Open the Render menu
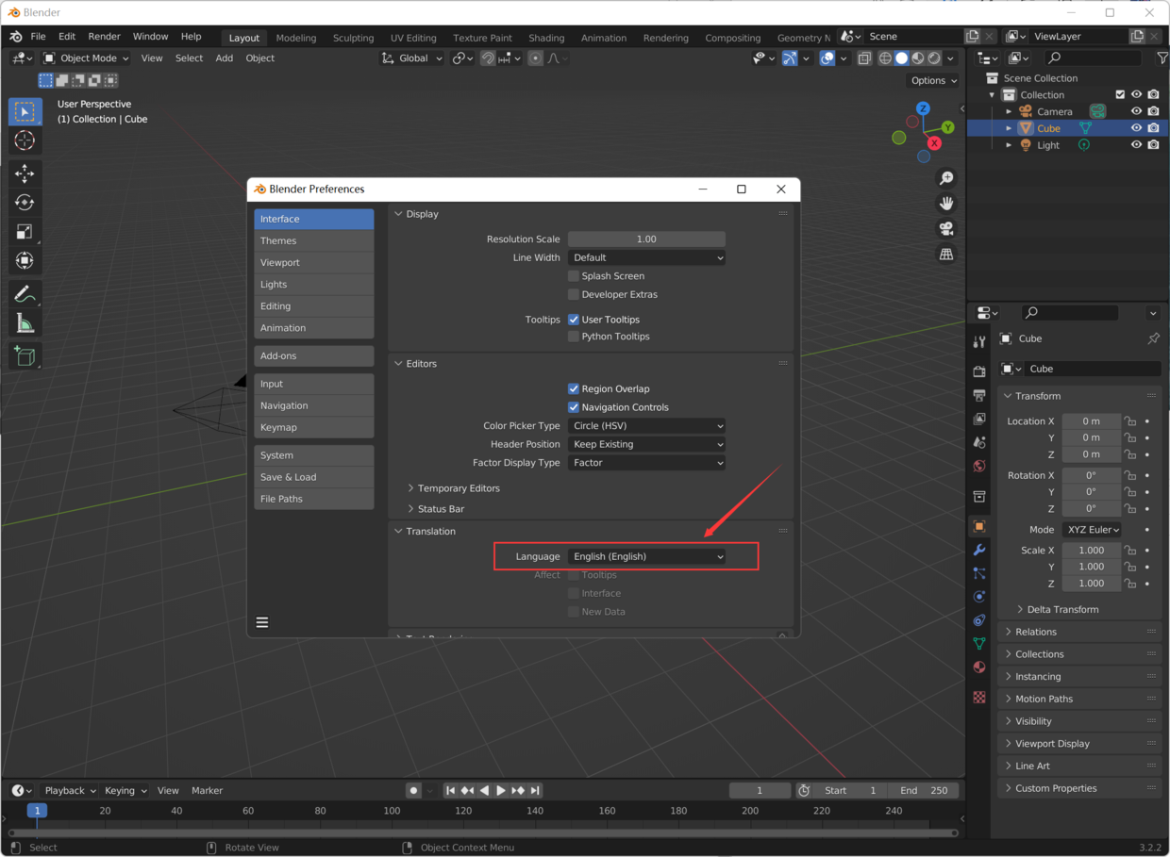1170x857 pixels. coord(105,37)
